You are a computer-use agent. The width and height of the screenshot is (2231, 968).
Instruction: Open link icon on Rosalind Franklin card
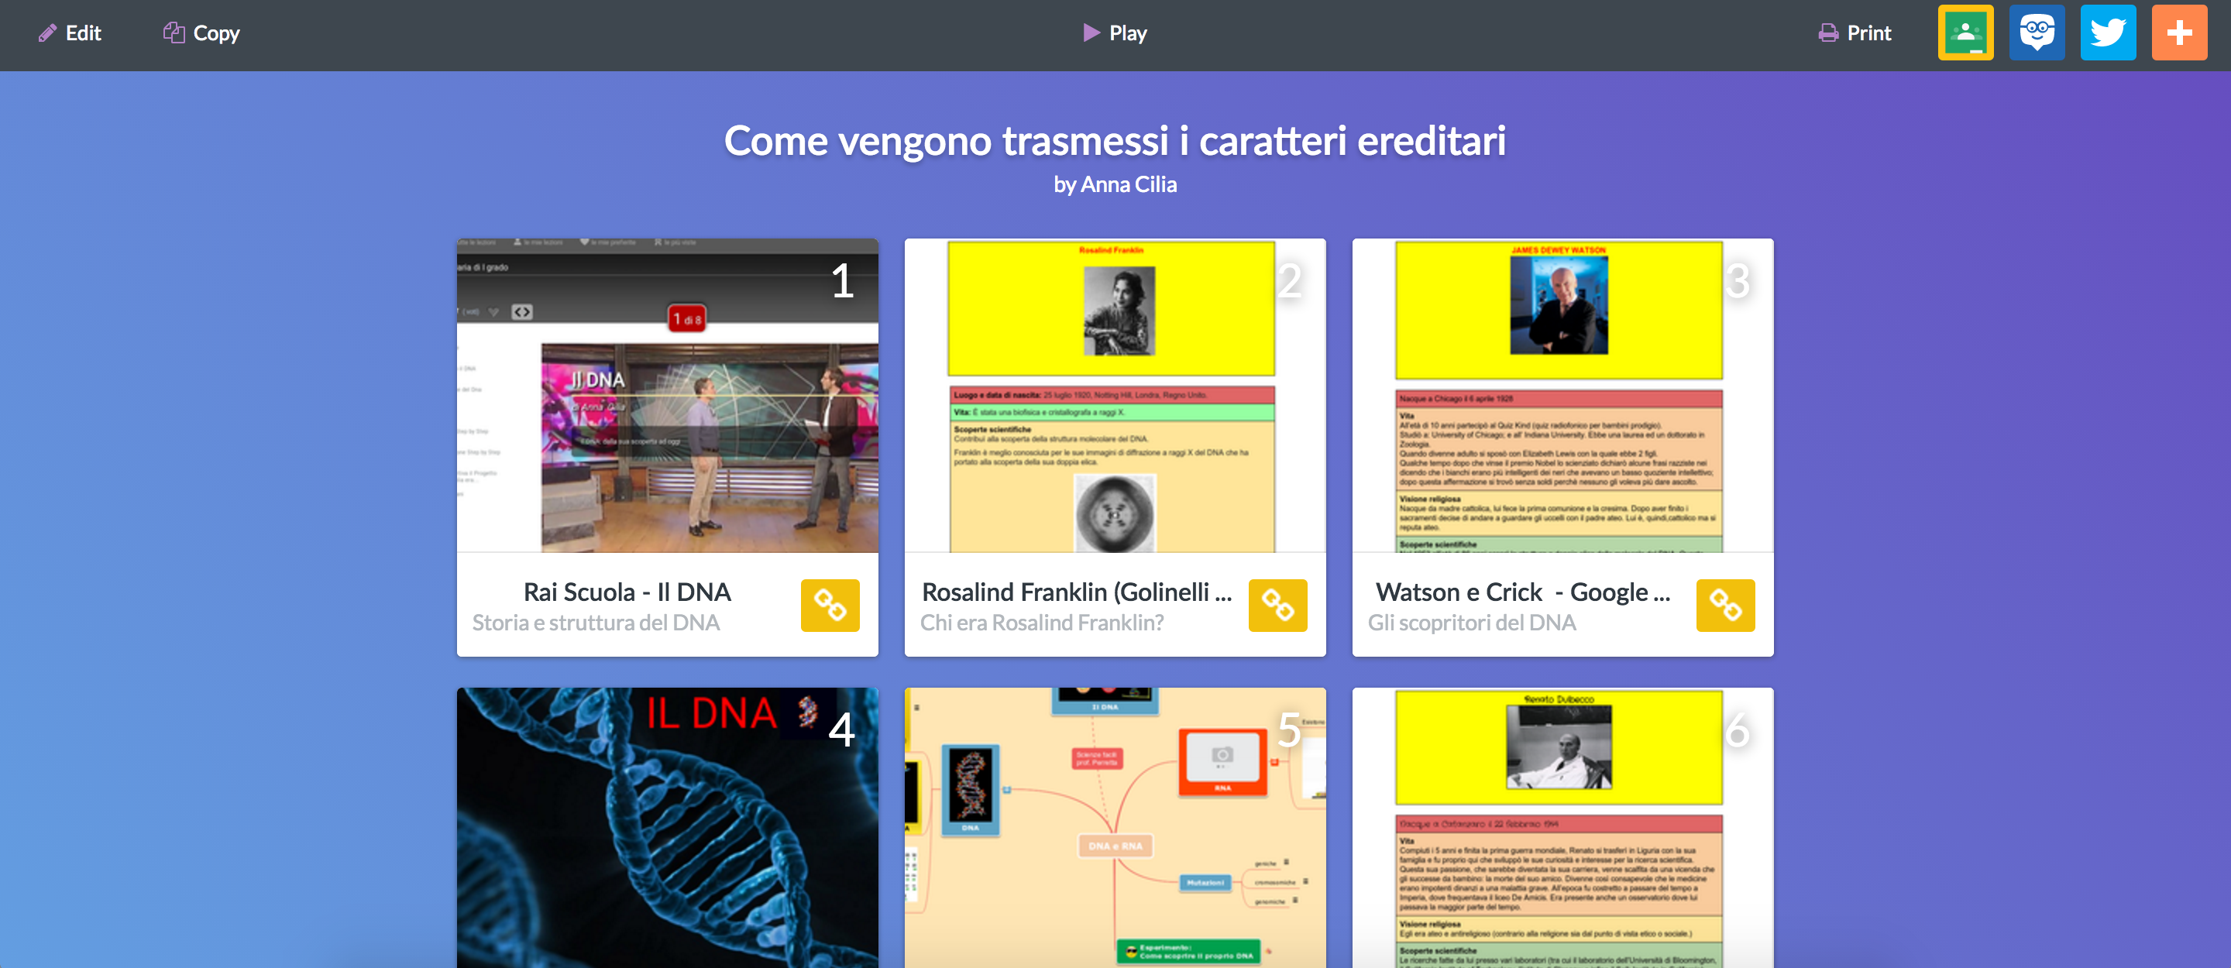(x=1277, y=606)
